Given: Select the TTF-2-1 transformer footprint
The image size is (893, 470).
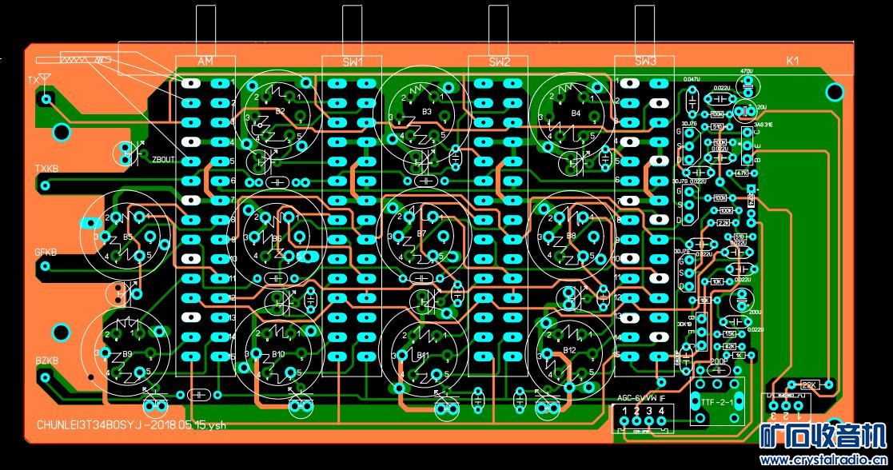Looking at the screenshot, I should tap(717, 401).
